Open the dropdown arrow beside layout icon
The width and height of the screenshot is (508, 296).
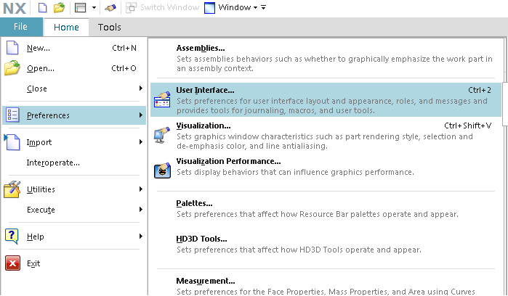[x=94, y=7]
